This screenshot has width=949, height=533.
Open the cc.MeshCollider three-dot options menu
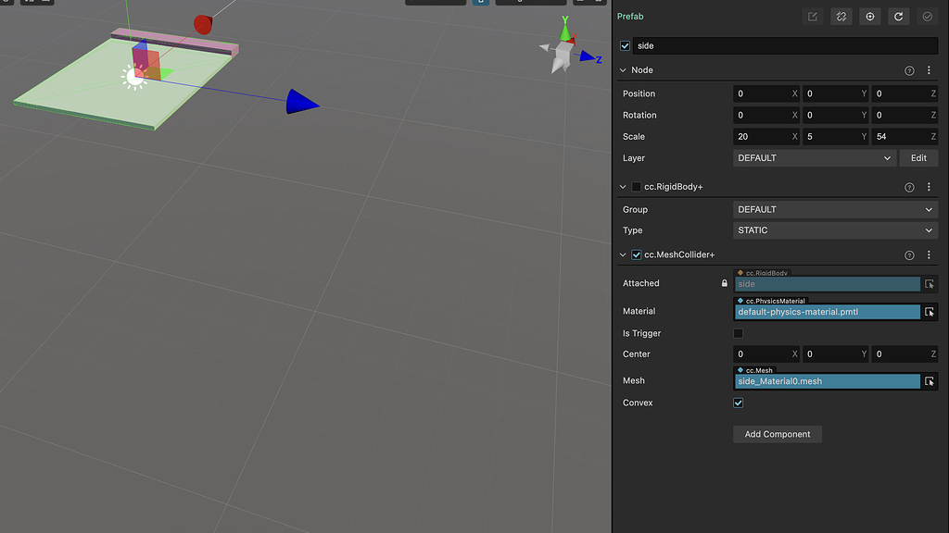click(x=930, y=254)
